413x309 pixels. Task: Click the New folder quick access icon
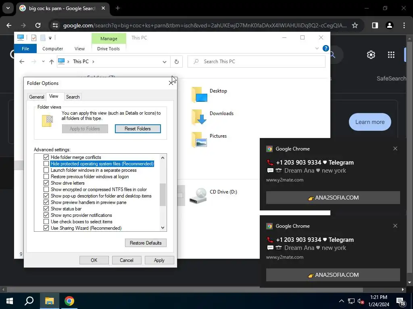pyautogui.click(x=43, y=38)
